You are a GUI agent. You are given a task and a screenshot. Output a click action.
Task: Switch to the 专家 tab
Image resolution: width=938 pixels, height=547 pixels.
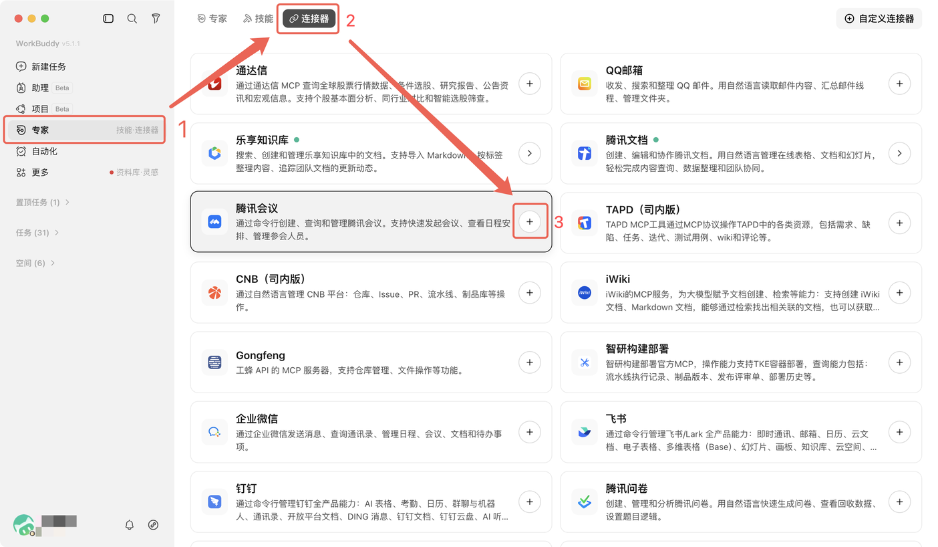click(x=212, y=19)
